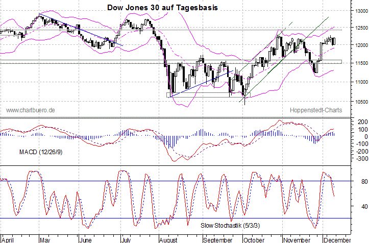Click the chart title 'Dow Jones 30 auf Tagesbasis'
This screenshot has height=243, width=369.
(162, 8)
